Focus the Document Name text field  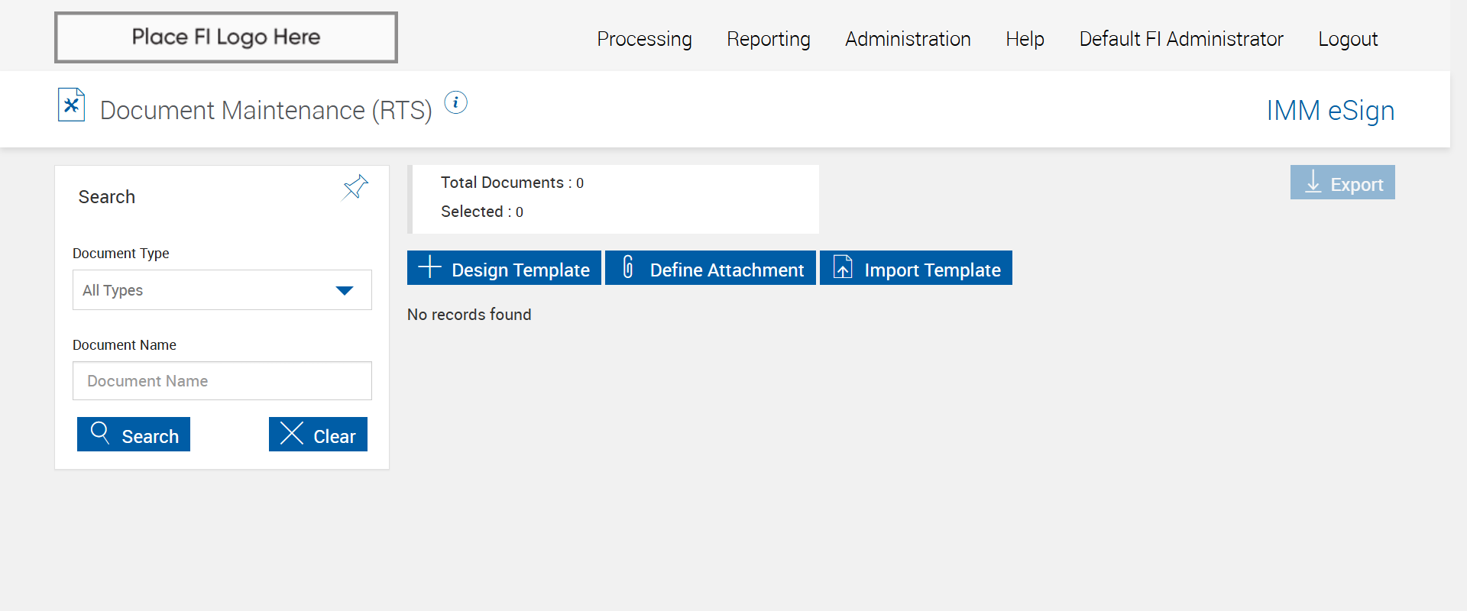tap(222, 381)
